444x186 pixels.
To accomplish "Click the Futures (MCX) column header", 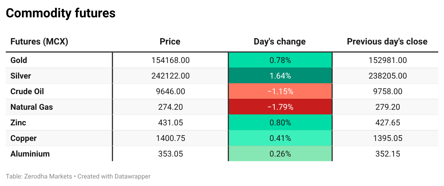I will pyautogui.click(x=39, y=42).
